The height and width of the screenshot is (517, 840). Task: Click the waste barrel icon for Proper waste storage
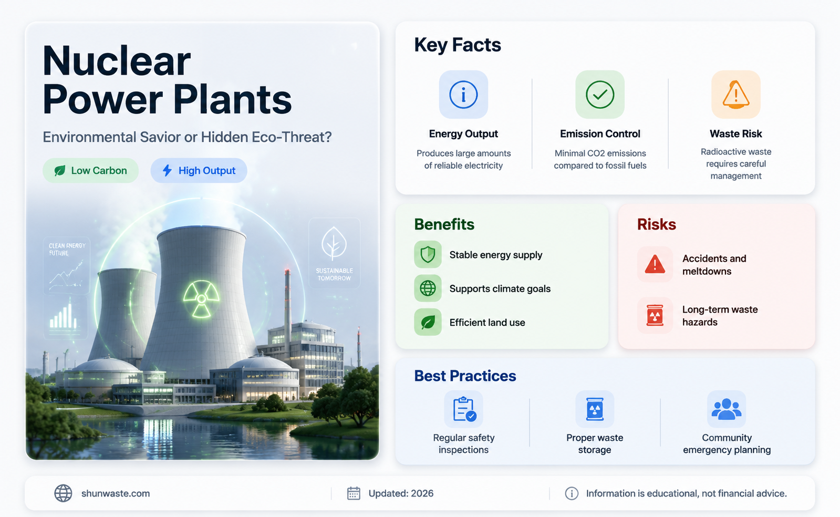[595, 409]
